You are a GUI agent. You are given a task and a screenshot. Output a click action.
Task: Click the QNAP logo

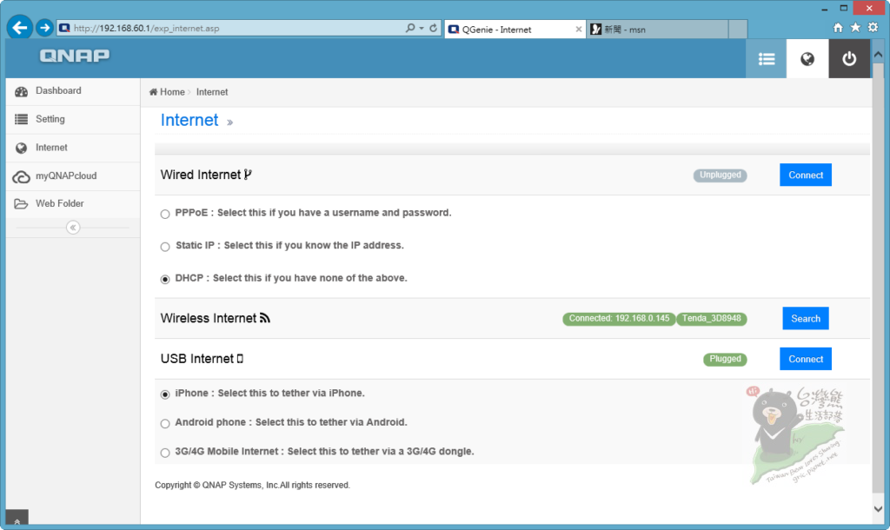(75, 56)
